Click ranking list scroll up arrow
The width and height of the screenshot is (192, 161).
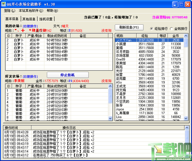pos(186,36)
